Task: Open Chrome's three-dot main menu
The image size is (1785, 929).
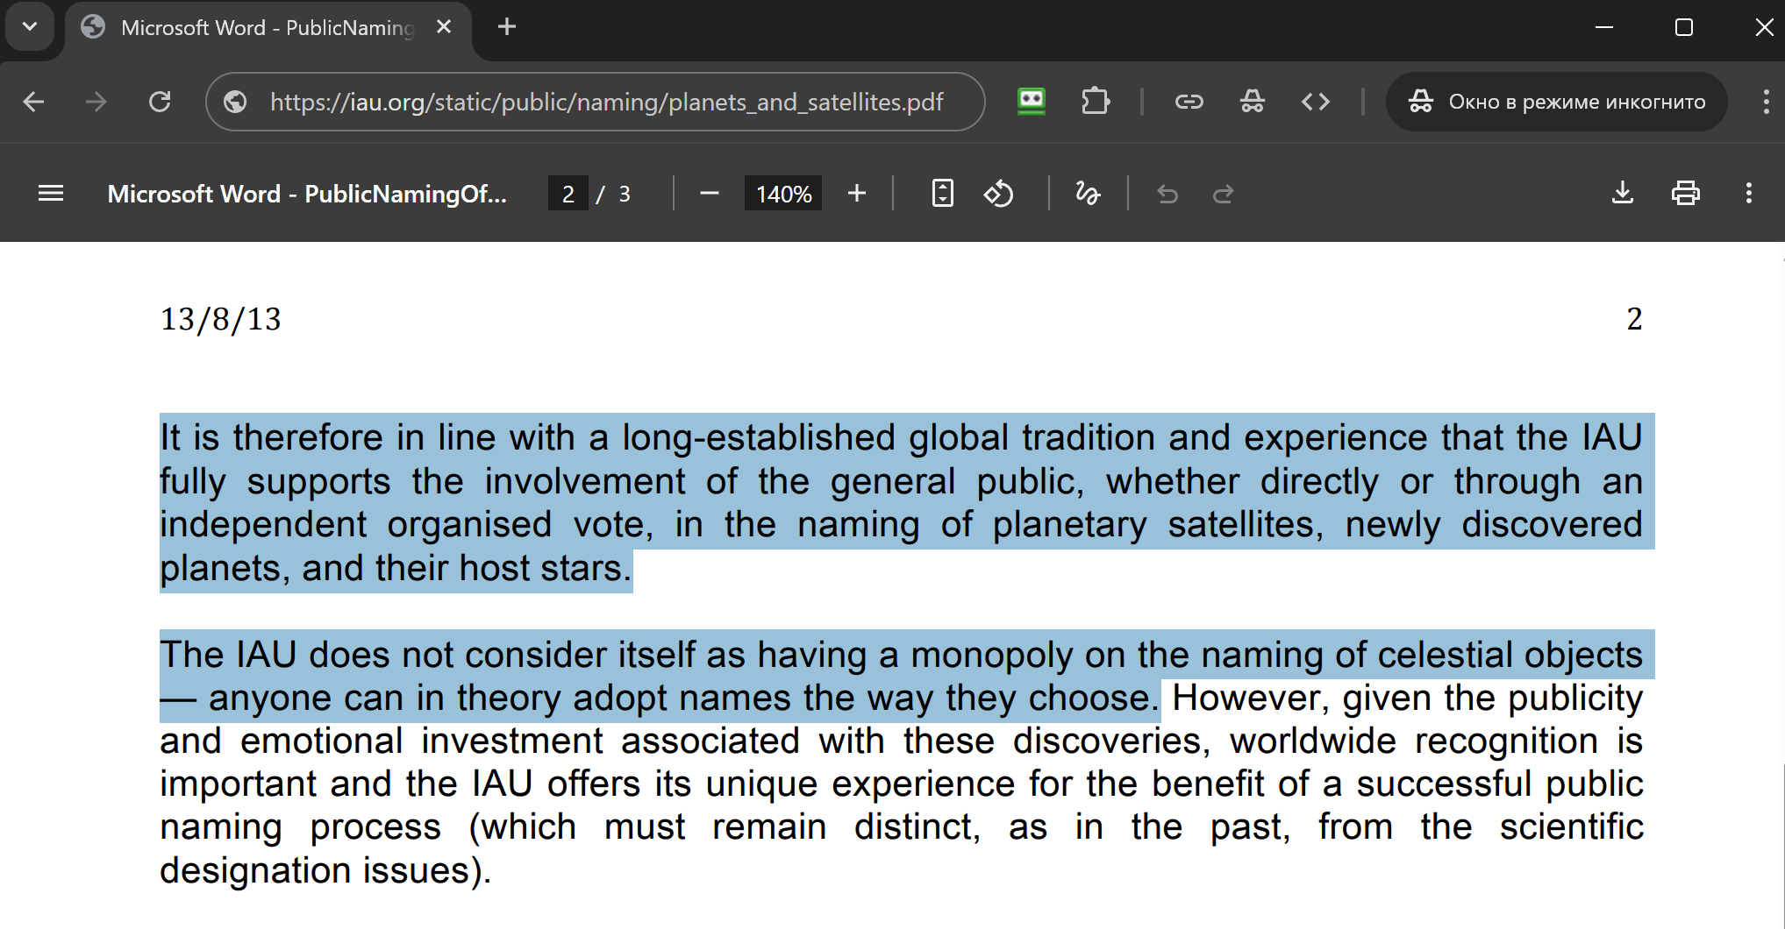Action: pos(1766,102)
